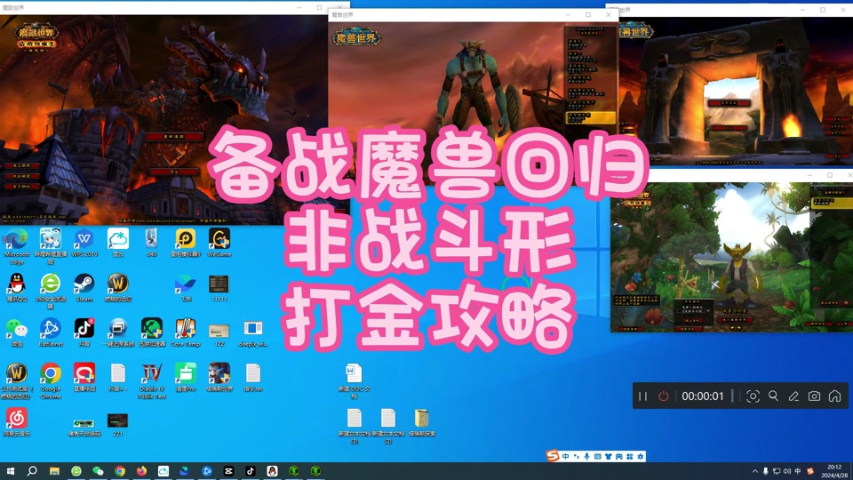Open the clock showing 20:12 2024/4/28

pos(834,471)
